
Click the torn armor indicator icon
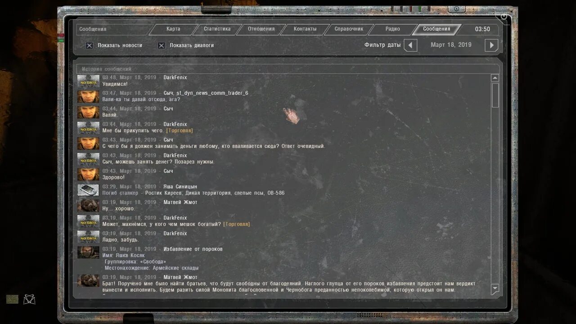click(x=29, y=299)
